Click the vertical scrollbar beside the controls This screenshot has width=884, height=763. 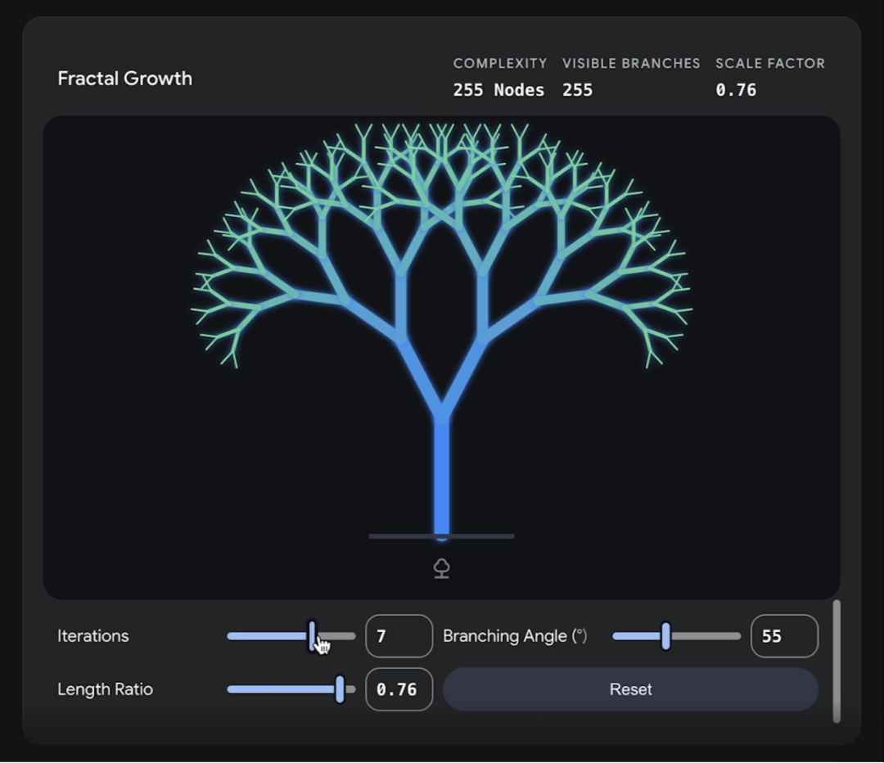point(836,661)
